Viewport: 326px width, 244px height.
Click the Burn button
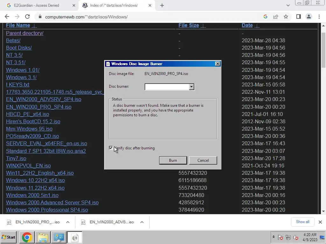(x=173, y=160)
